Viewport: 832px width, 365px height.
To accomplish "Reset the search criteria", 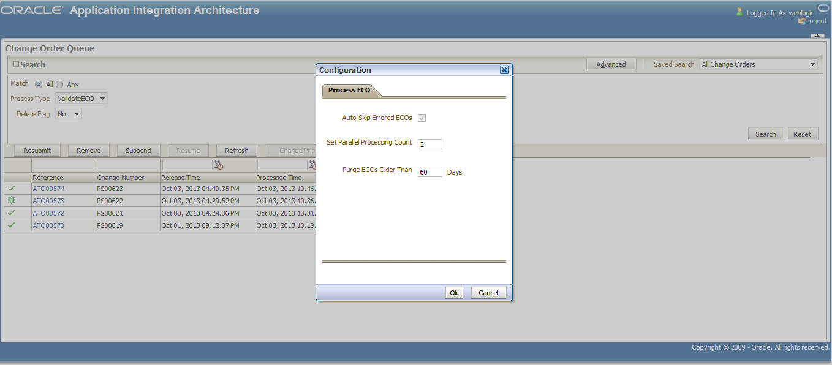I will 802,134.
